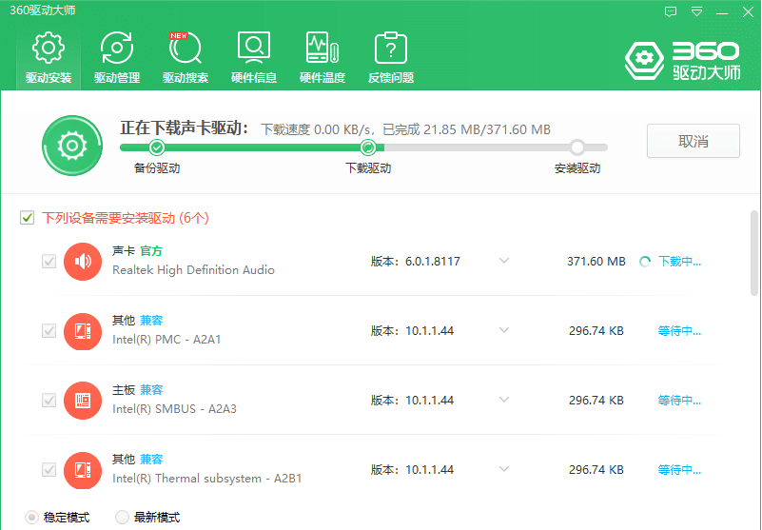Expand version dropdown for Thermal subsystem A2B1
762x530 pixels.
click(x=504, y=470)
